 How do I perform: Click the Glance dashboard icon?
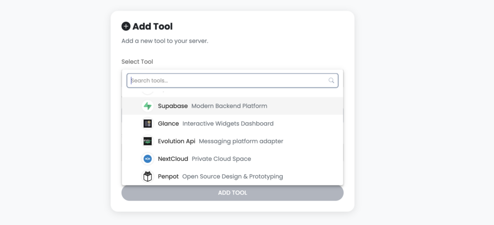coord(148,124)
